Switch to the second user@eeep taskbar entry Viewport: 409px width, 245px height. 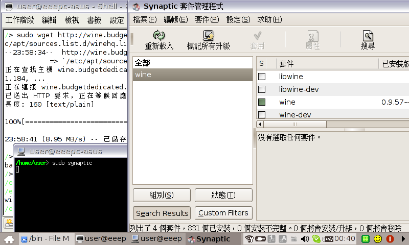[x=157, y=239]
